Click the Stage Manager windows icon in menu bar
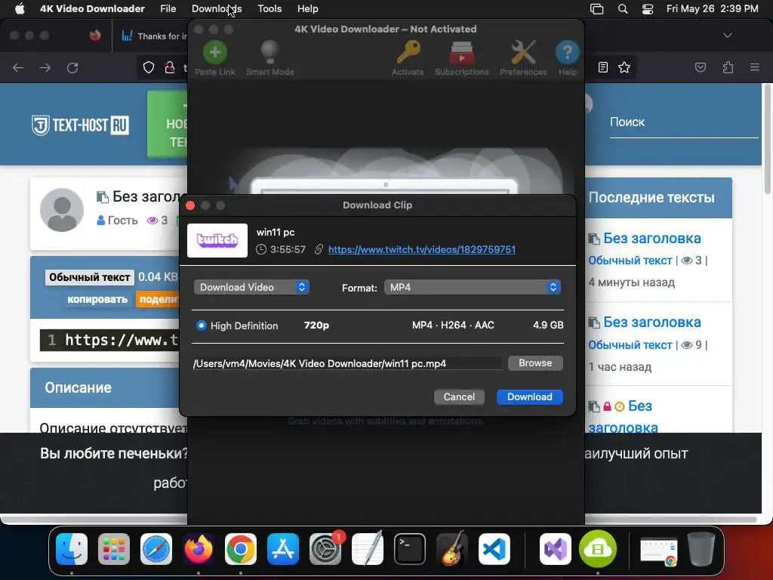This screenshot has height=580, width=773. click(x=596, y=9)
